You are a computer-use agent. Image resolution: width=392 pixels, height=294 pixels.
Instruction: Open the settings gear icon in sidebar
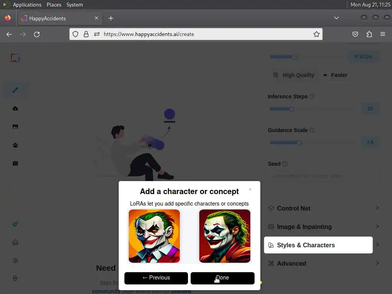15,261
